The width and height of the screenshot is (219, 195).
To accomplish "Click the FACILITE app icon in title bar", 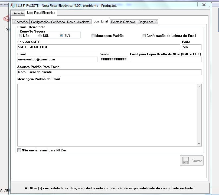I will coord(13,5).
